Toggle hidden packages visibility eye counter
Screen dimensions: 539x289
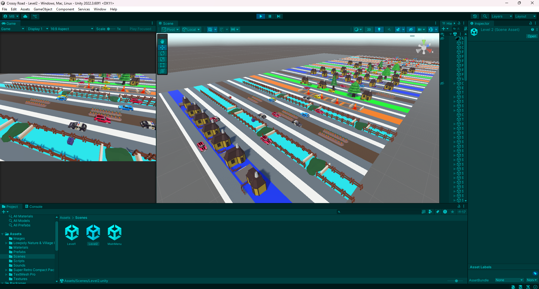pos(462,212)
